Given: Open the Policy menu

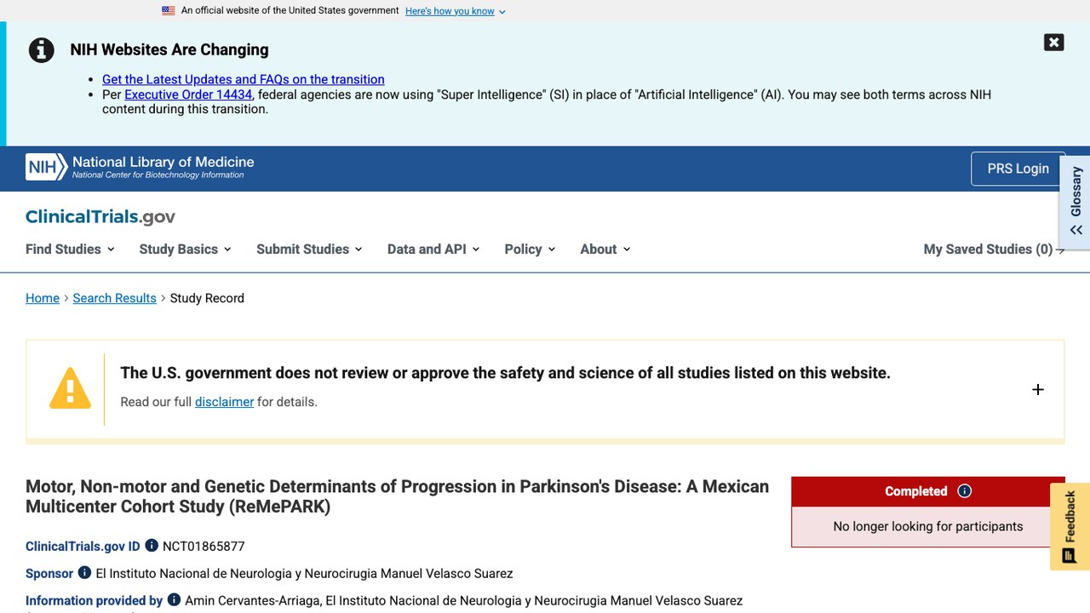Looking at the screenshot, I should point(530,249).
